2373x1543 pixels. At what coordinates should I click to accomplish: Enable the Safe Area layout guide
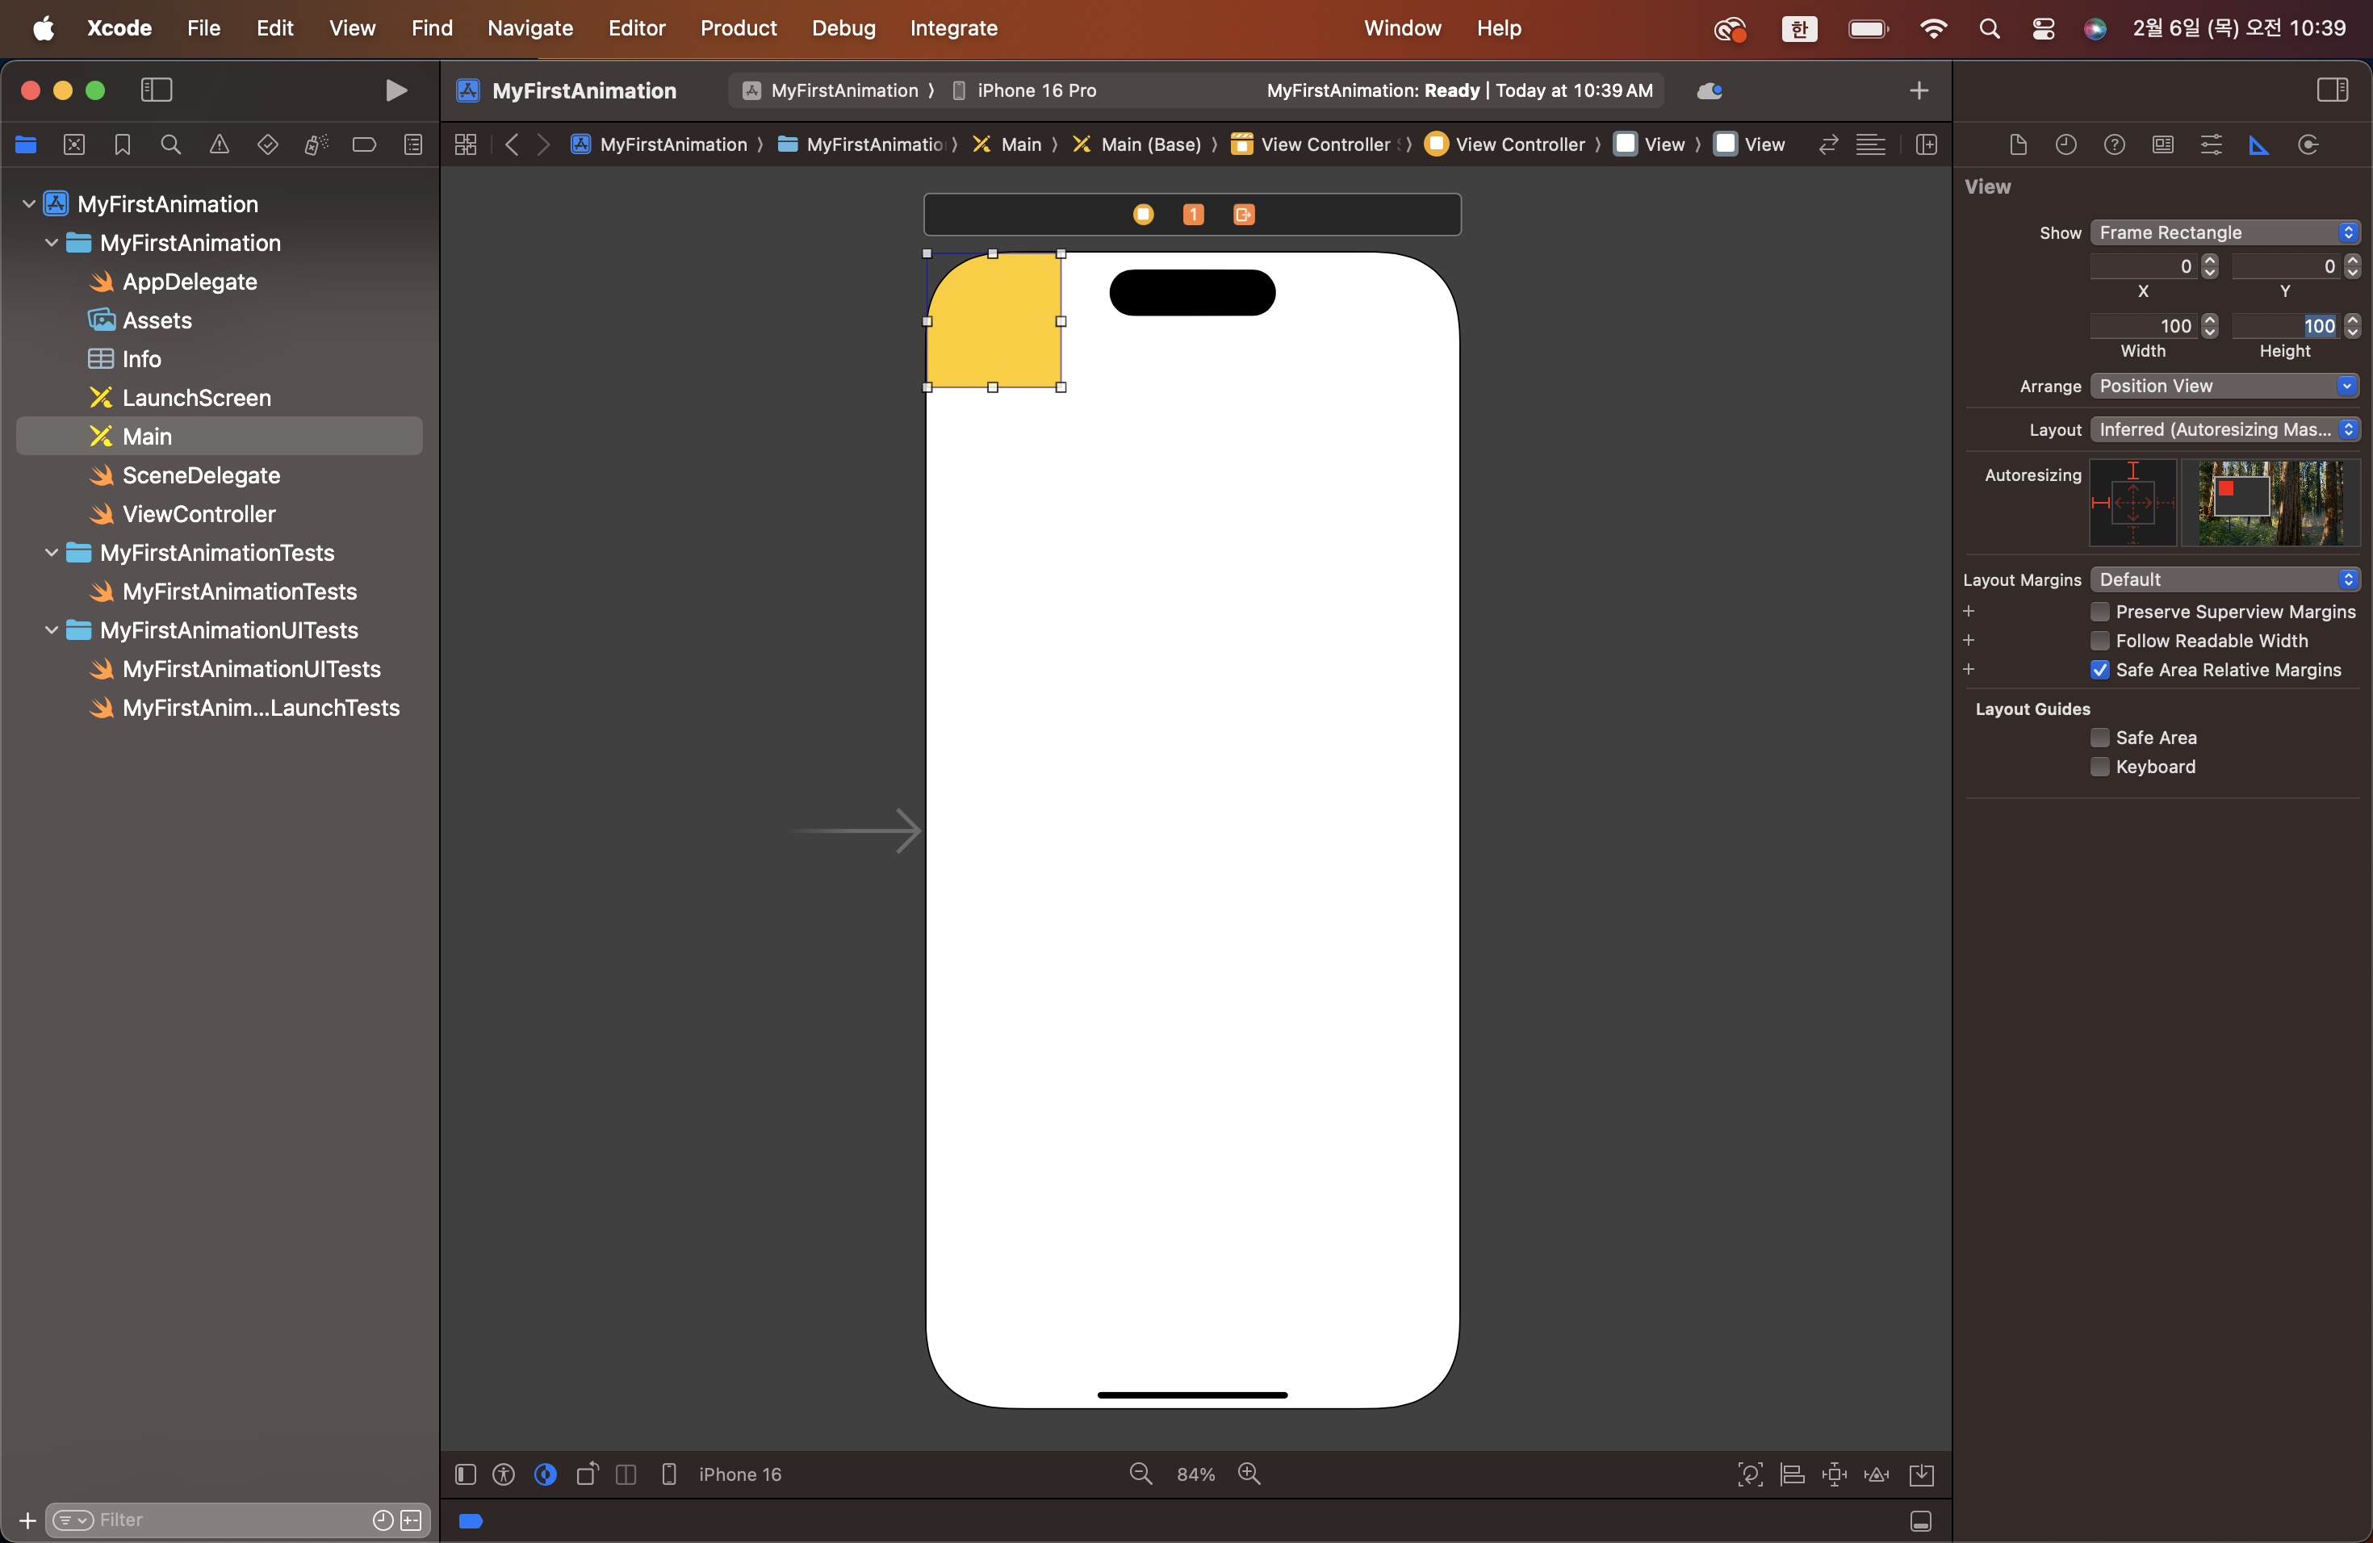coord(2100,738)
